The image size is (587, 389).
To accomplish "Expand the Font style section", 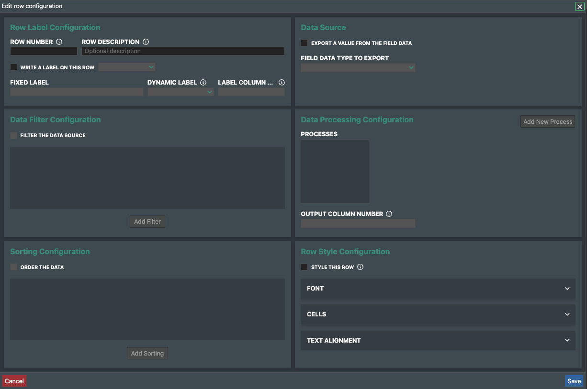I will point(438,289).
